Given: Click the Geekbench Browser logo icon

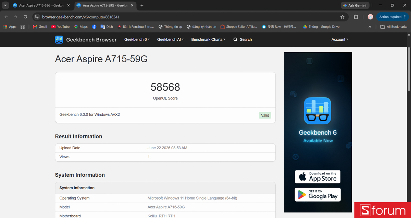Looking at the screenshot, I should [59, 40].
